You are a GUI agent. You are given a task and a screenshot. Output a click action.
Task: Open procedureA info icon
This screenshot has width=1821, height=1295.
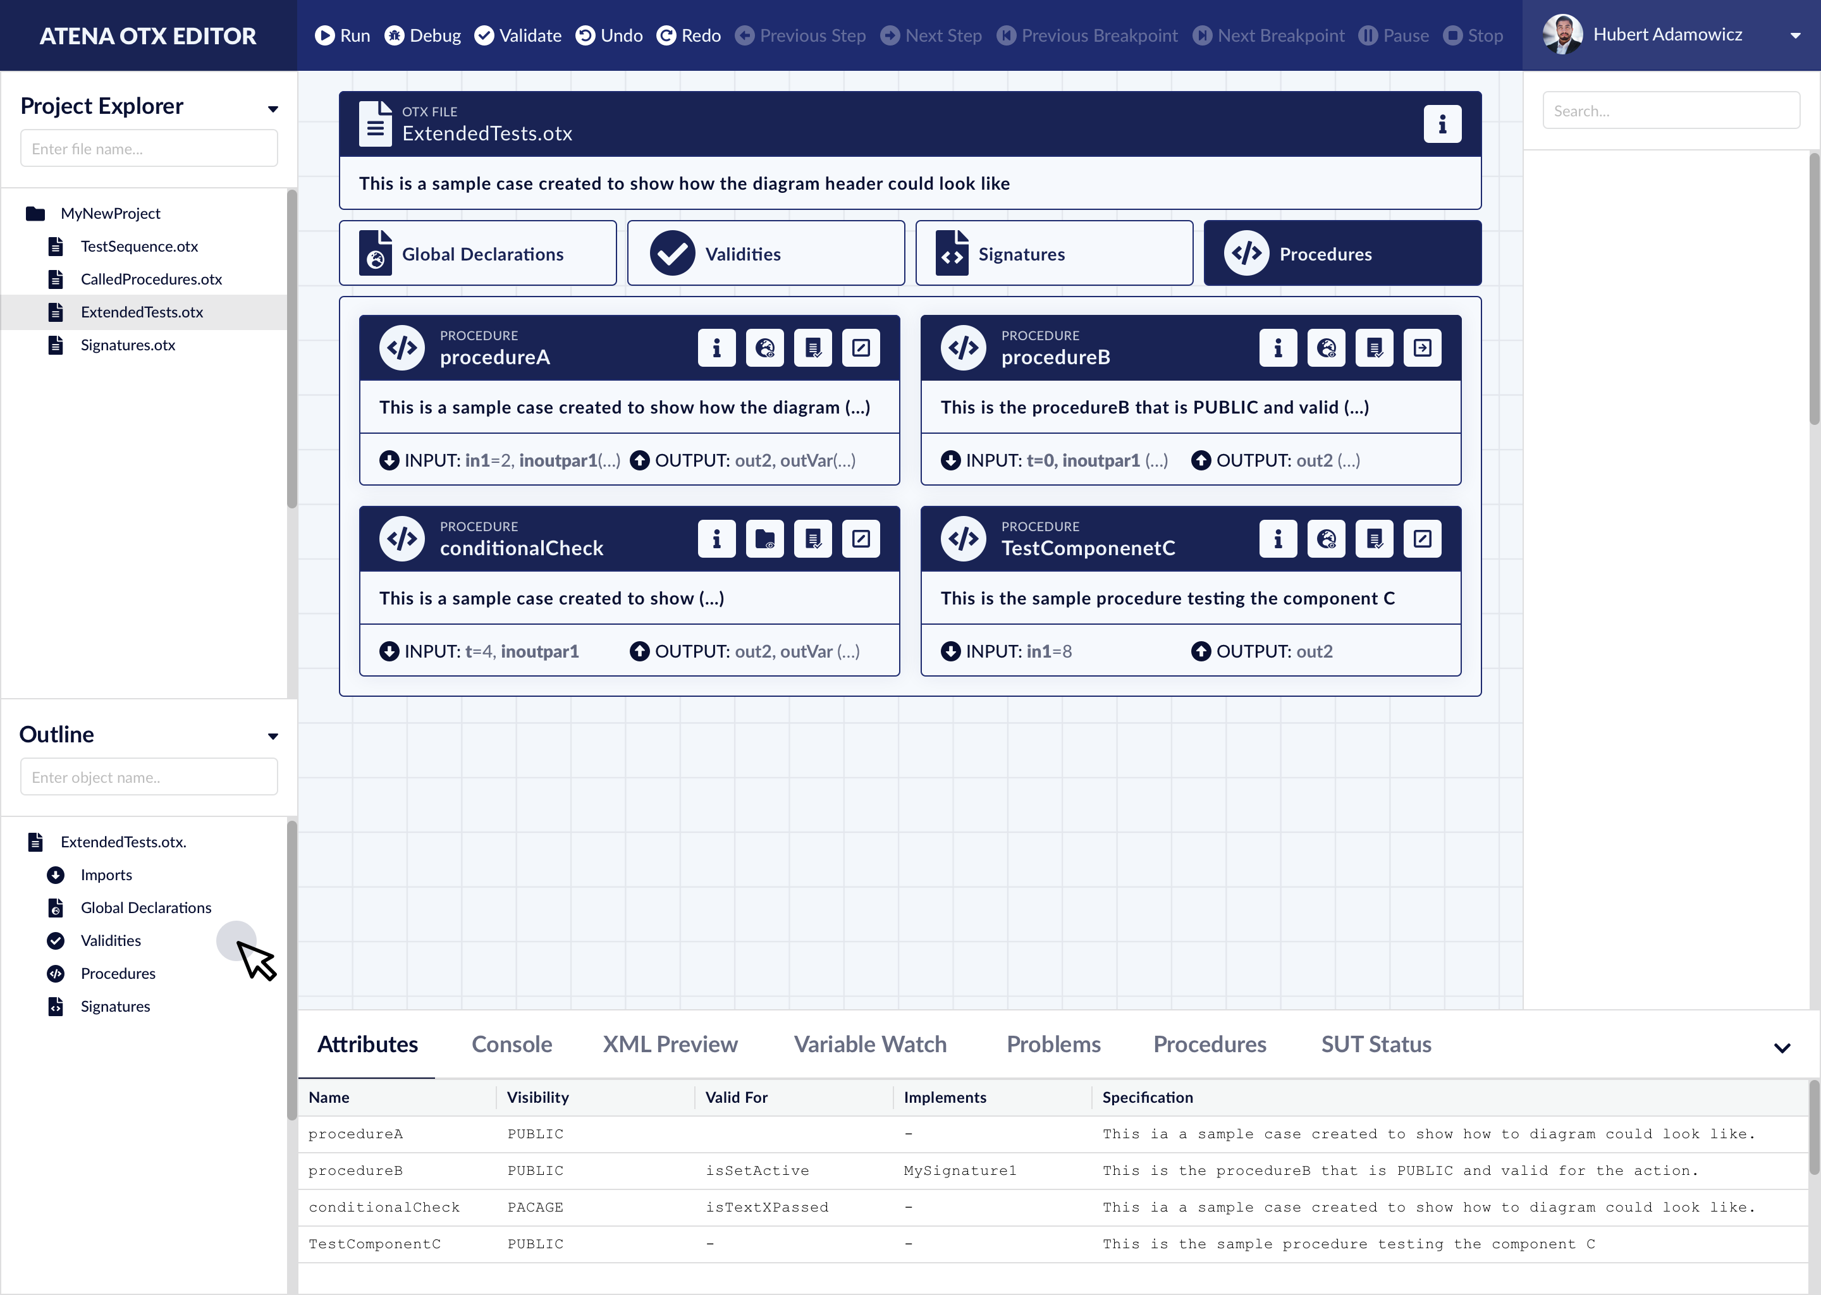(716, 348)
